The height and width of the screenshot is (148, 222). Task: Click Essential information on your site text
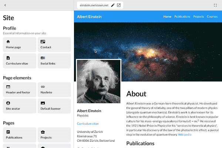24,33
